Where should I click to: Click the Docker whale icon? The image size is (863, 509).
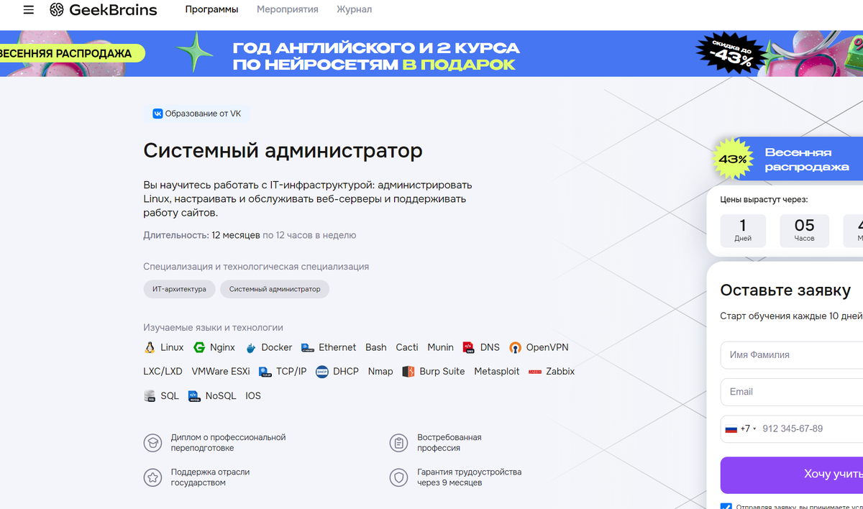251,348
